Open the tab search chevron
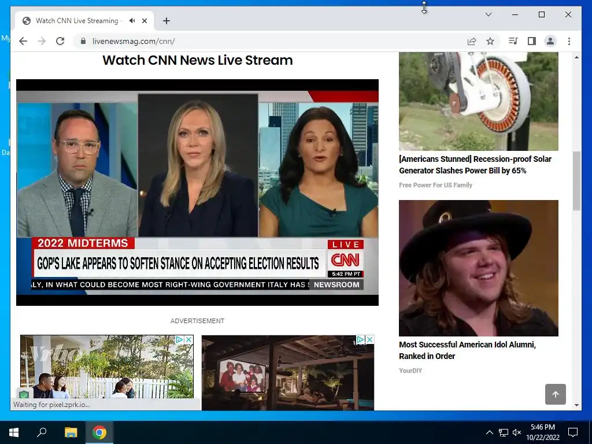592x444 pixels. (488, 14)
